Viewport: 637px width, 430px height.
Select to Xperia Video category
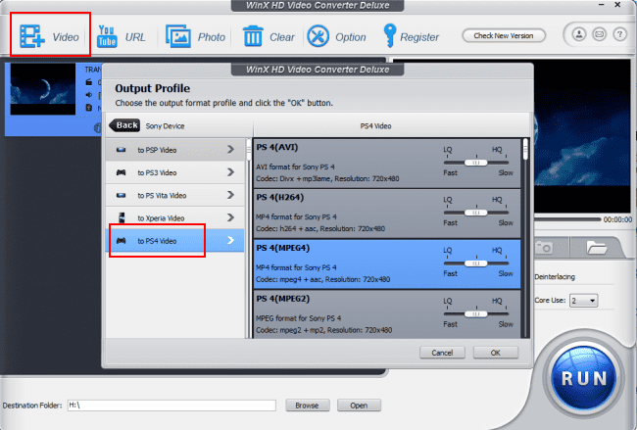pos(175,218)
